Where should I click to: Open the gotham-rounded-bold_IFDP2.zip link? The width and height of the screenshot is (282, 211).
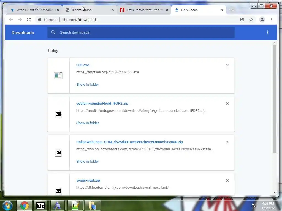pyautogui.click(x=102, y=104)
